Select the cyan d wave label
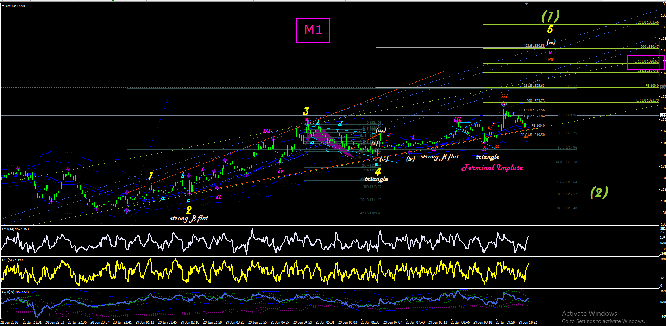This screenshot has width=666, height=326. point(340,124)
